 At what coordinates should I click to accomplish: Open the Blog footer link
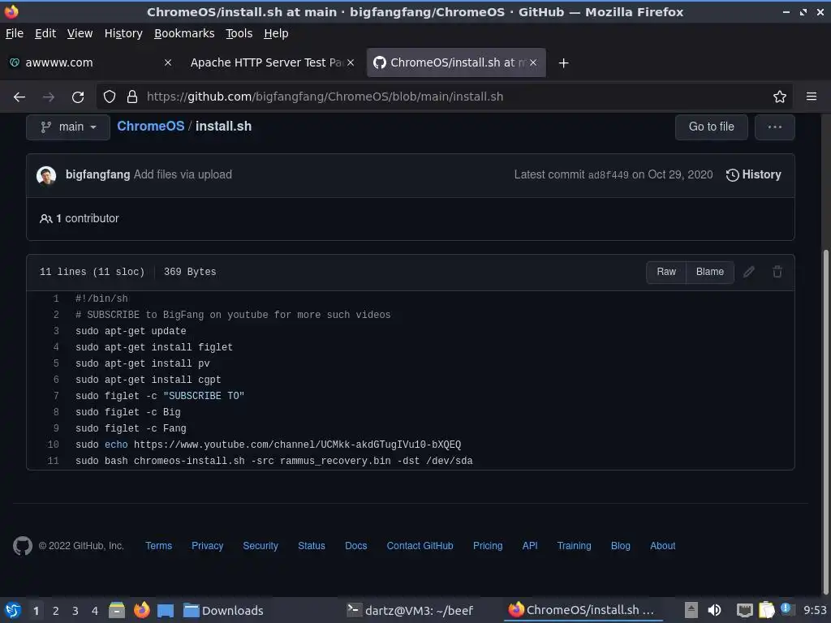pyautogui.click(x=621, y=546)
